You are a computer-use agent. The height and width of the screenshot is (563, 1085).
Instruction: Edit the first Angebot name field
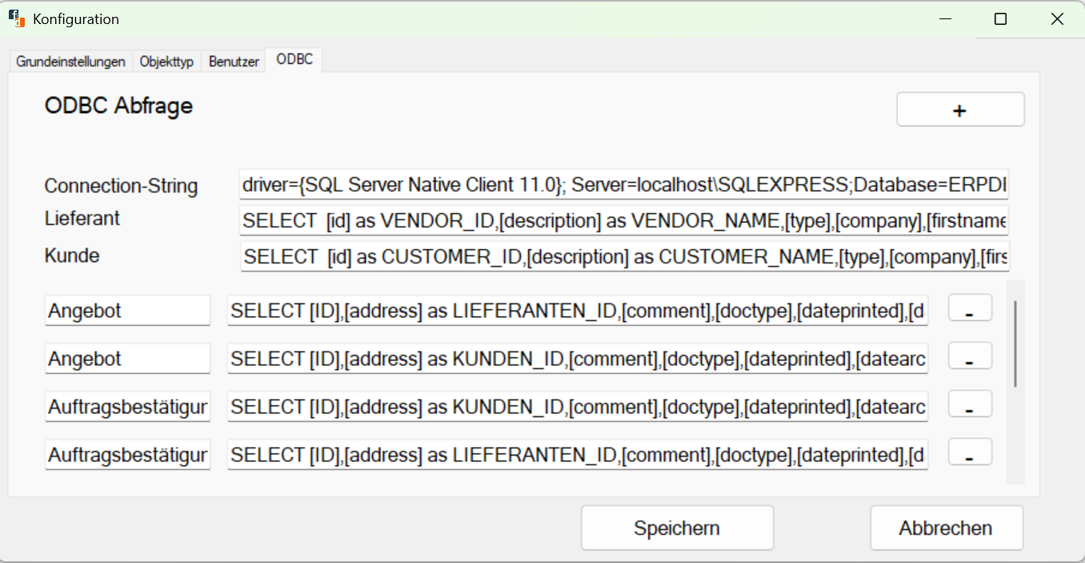(127, 310)
